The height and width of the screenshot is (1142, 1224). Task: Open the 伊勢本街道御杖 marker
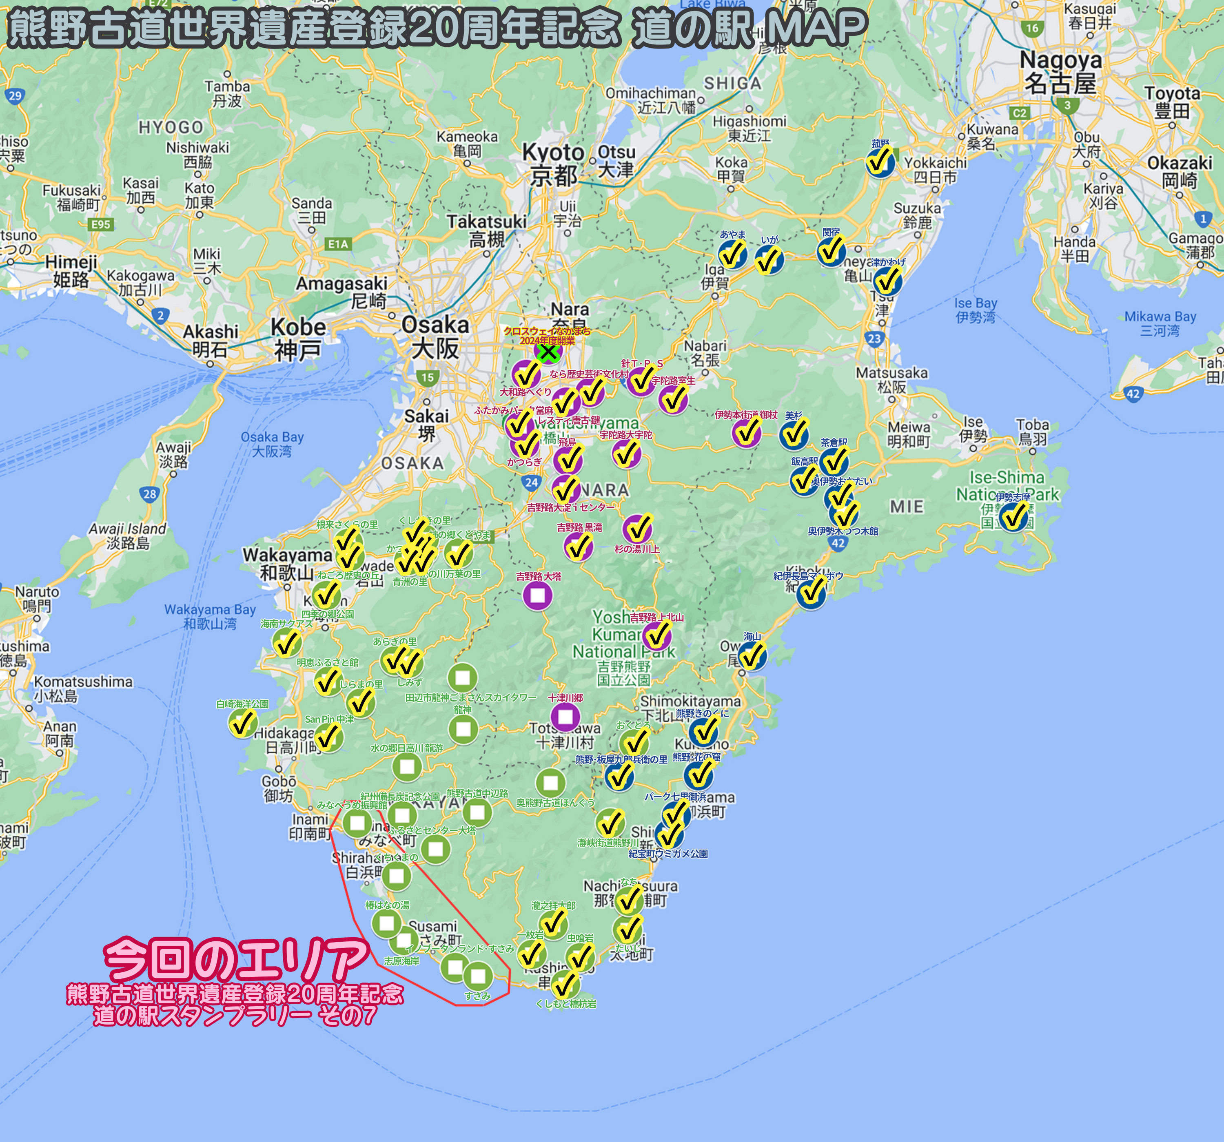(x=746, y=433)
